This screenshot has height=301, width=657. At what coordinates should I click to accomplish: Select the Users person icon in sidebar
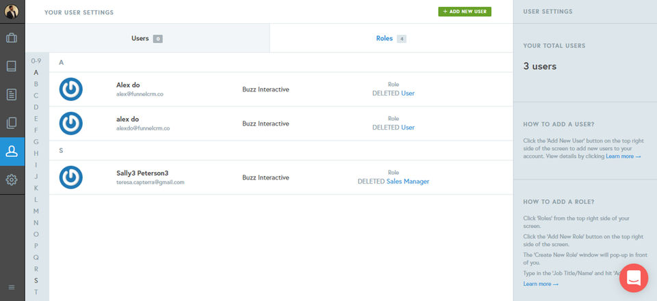12,152
